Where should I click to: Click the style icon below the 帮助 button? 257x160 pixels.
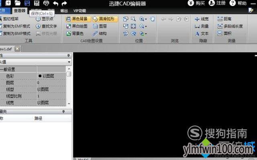pos(251,10)
